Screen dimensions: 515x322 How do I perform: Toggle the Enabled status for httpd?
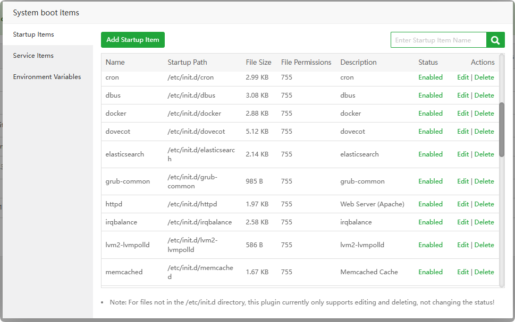[430, 204]
